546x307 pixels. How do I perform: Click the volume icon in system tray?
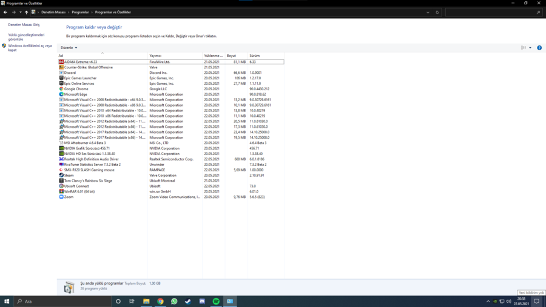(508, 302)
